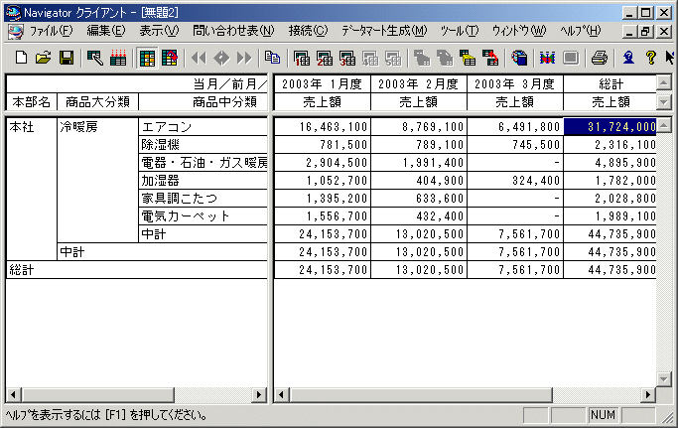Click the blue-red graph chart icon

547,58
